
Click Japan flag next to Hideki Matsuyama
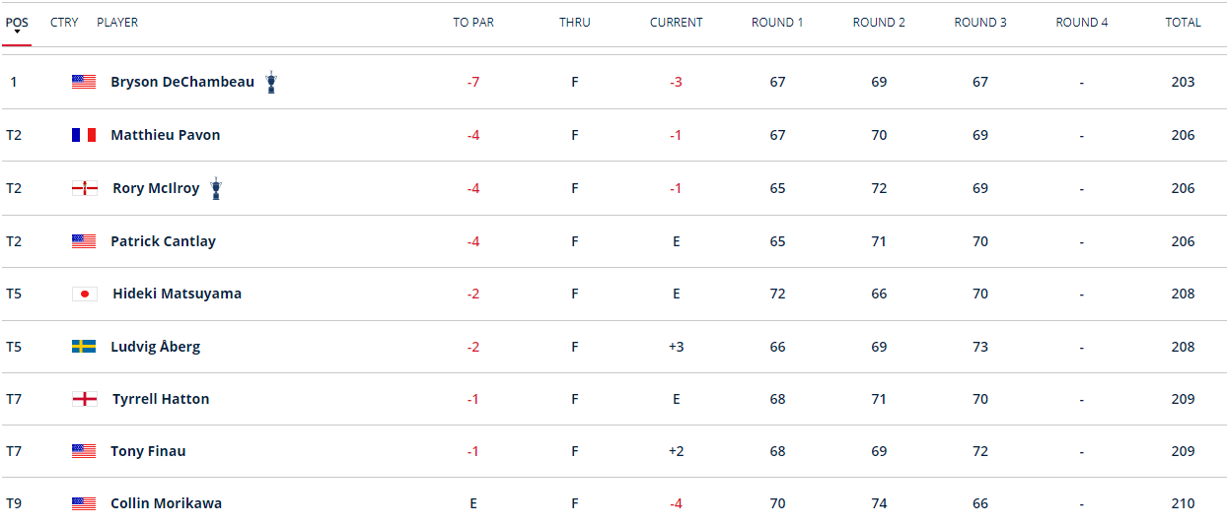(x=85, y=294)
